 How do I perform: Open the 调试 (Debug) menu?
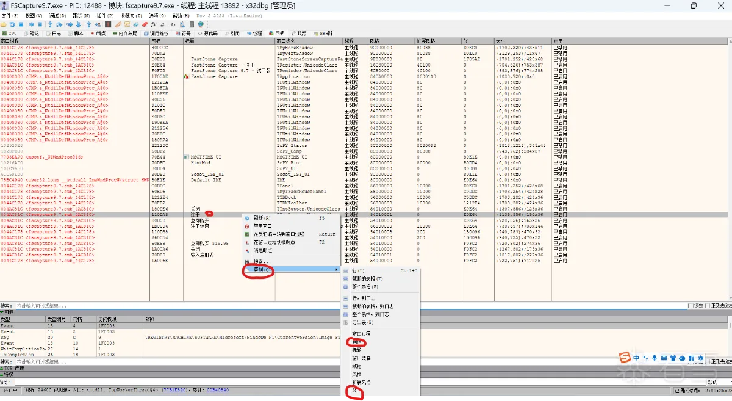point(58,15)
